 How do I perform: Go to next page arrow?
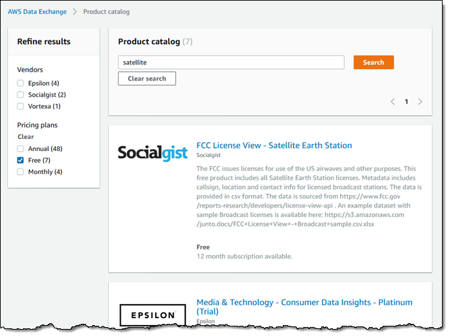(420, 102)
